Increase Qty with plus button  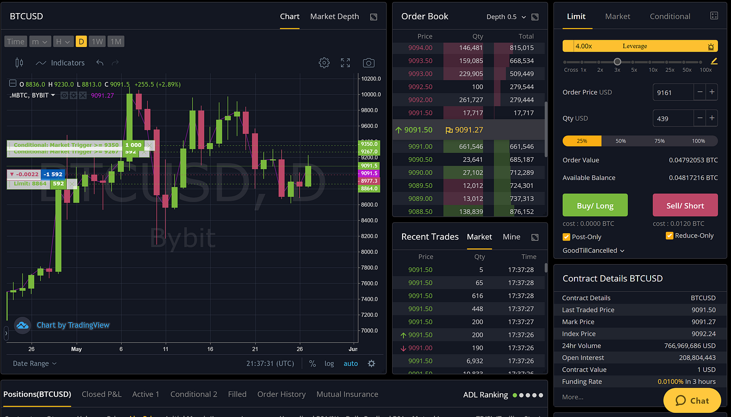(712, 118)
